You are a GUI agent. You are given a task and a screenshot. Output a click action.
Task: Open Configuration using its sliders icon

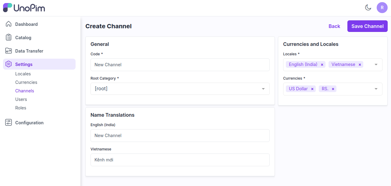pyautogui.click(x=9, y=122)
